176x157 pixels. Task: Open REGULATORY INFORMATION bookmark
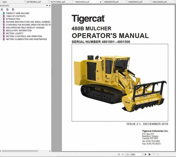(19, 31)
